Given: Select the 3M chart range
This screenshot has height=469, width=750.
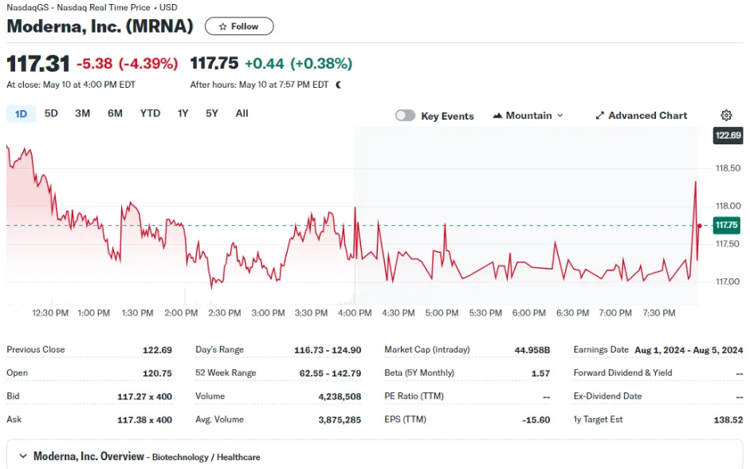Looking at the screenshot, I should pos(82,113).
